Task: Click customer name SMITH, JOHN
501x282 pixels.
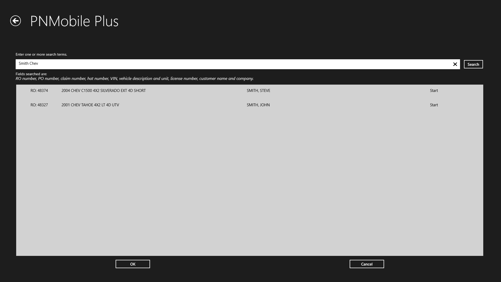Action: click(258, 105)
